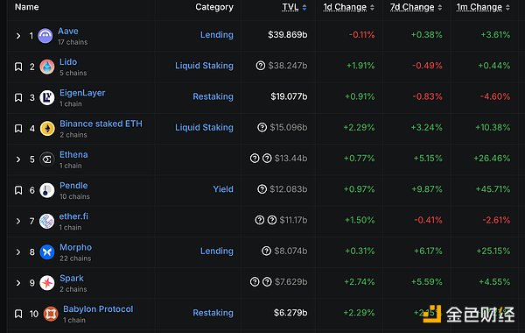Open the Liquid Staking category for Lido
This screenshot has width=525, height=333.
coord(204,66)
